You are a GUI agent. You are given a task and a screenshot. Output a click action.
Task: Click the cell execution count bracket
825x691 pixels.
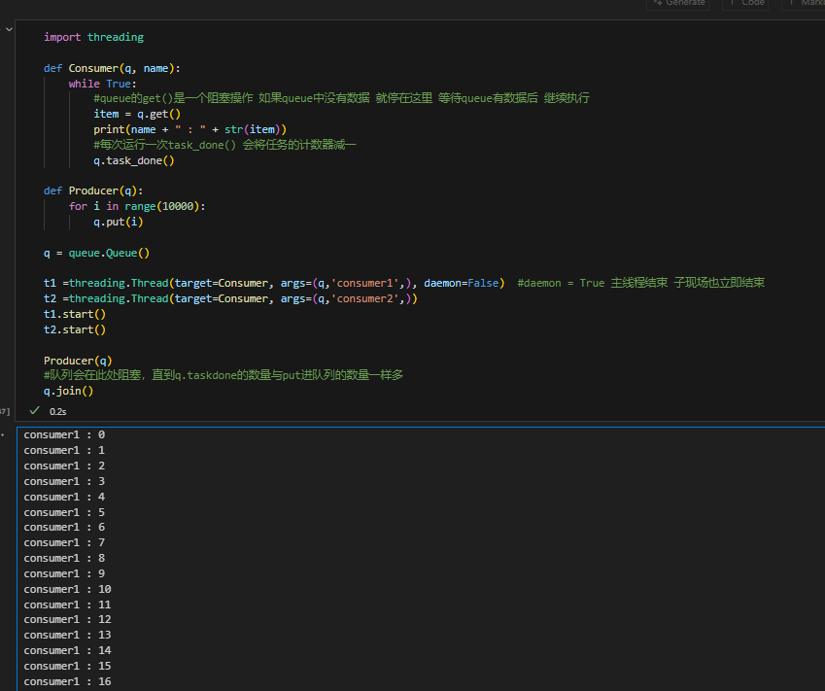click(5, 411)
